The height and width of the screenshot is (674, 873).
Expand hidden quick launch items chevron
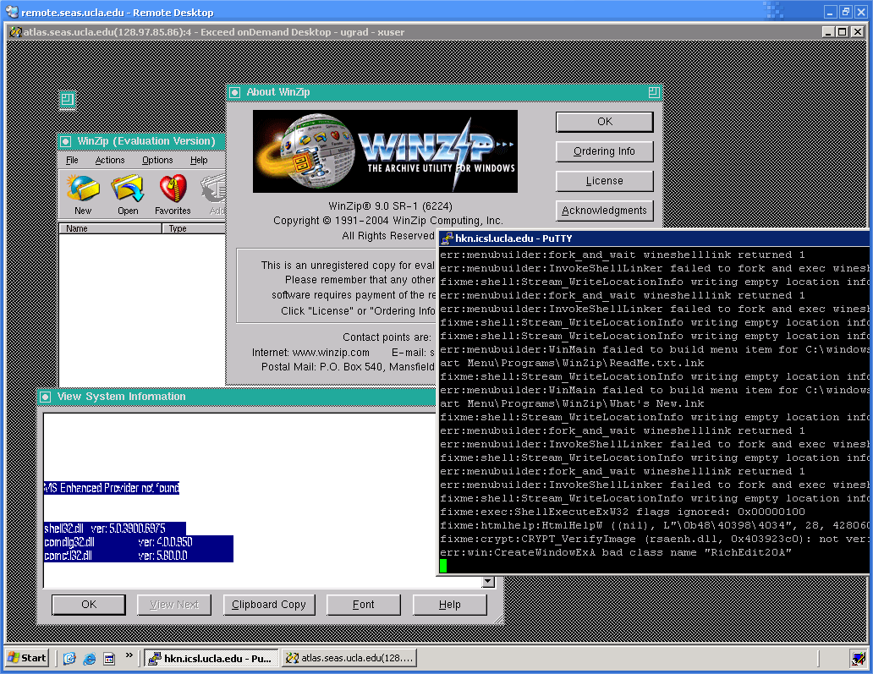pyautogui.click(x=129, y=655)
